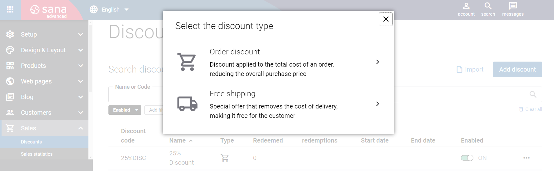
Task: Click the magnifier in Name or Code field
Action: (533, 94)
